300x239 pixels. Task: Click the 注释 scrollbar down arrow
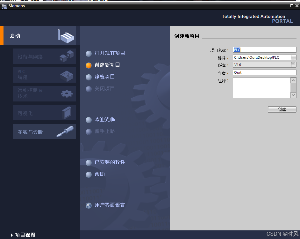(293, 95)
